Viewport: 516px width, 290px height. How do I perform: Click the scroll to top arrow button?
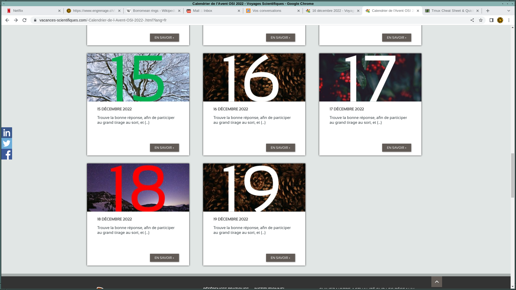click(437, 281)
